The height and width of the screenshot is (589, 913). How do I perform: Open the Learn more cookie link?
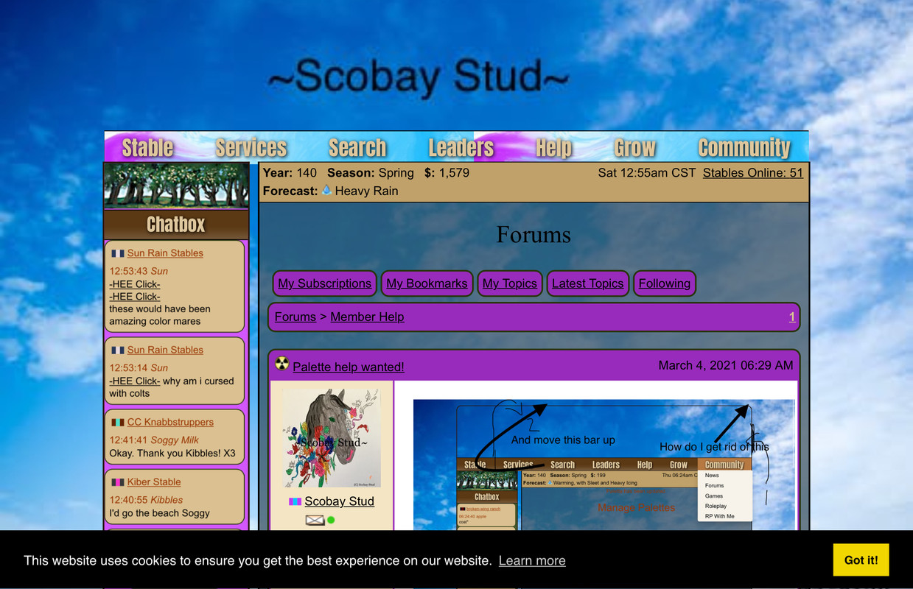click(532, 561)
